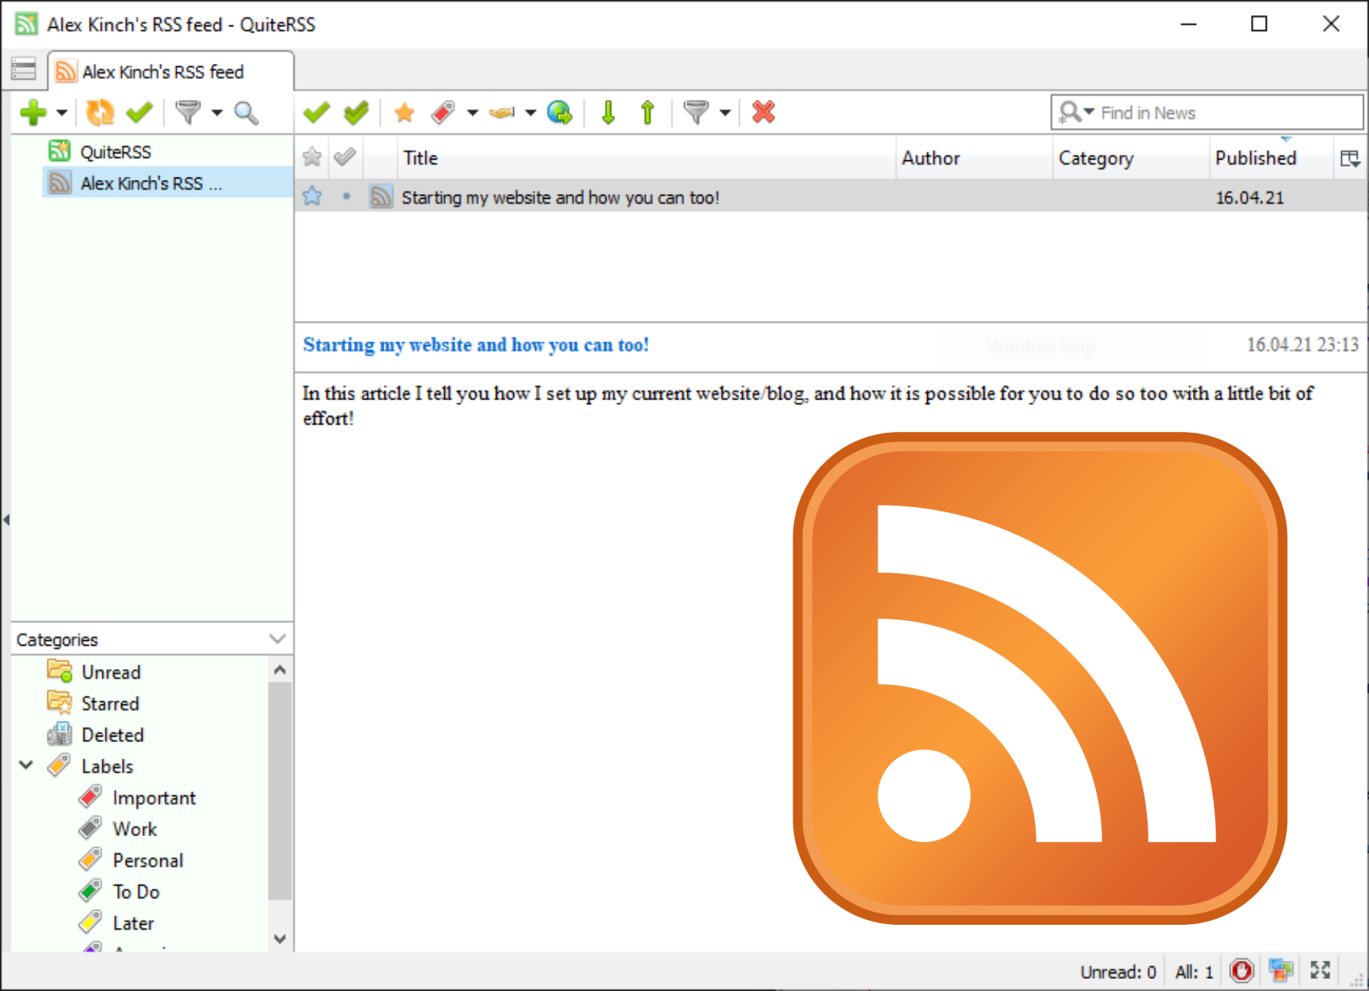This screenshot has height=991, width=1369.
Task: Open the article 'Starting my website and how you can too!'
Action: 561,197
